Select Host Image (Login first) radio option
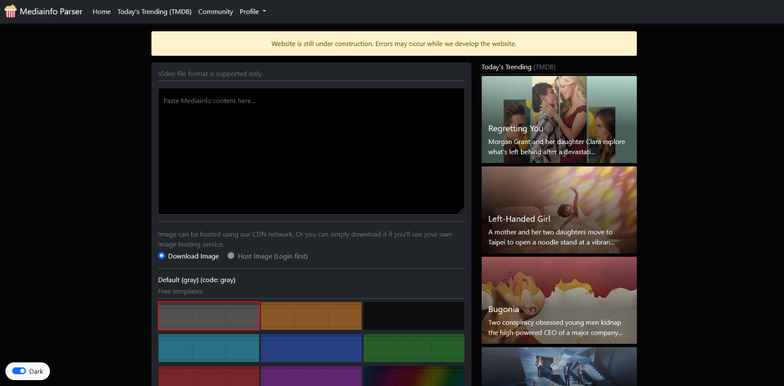 (x=231, y=256)
